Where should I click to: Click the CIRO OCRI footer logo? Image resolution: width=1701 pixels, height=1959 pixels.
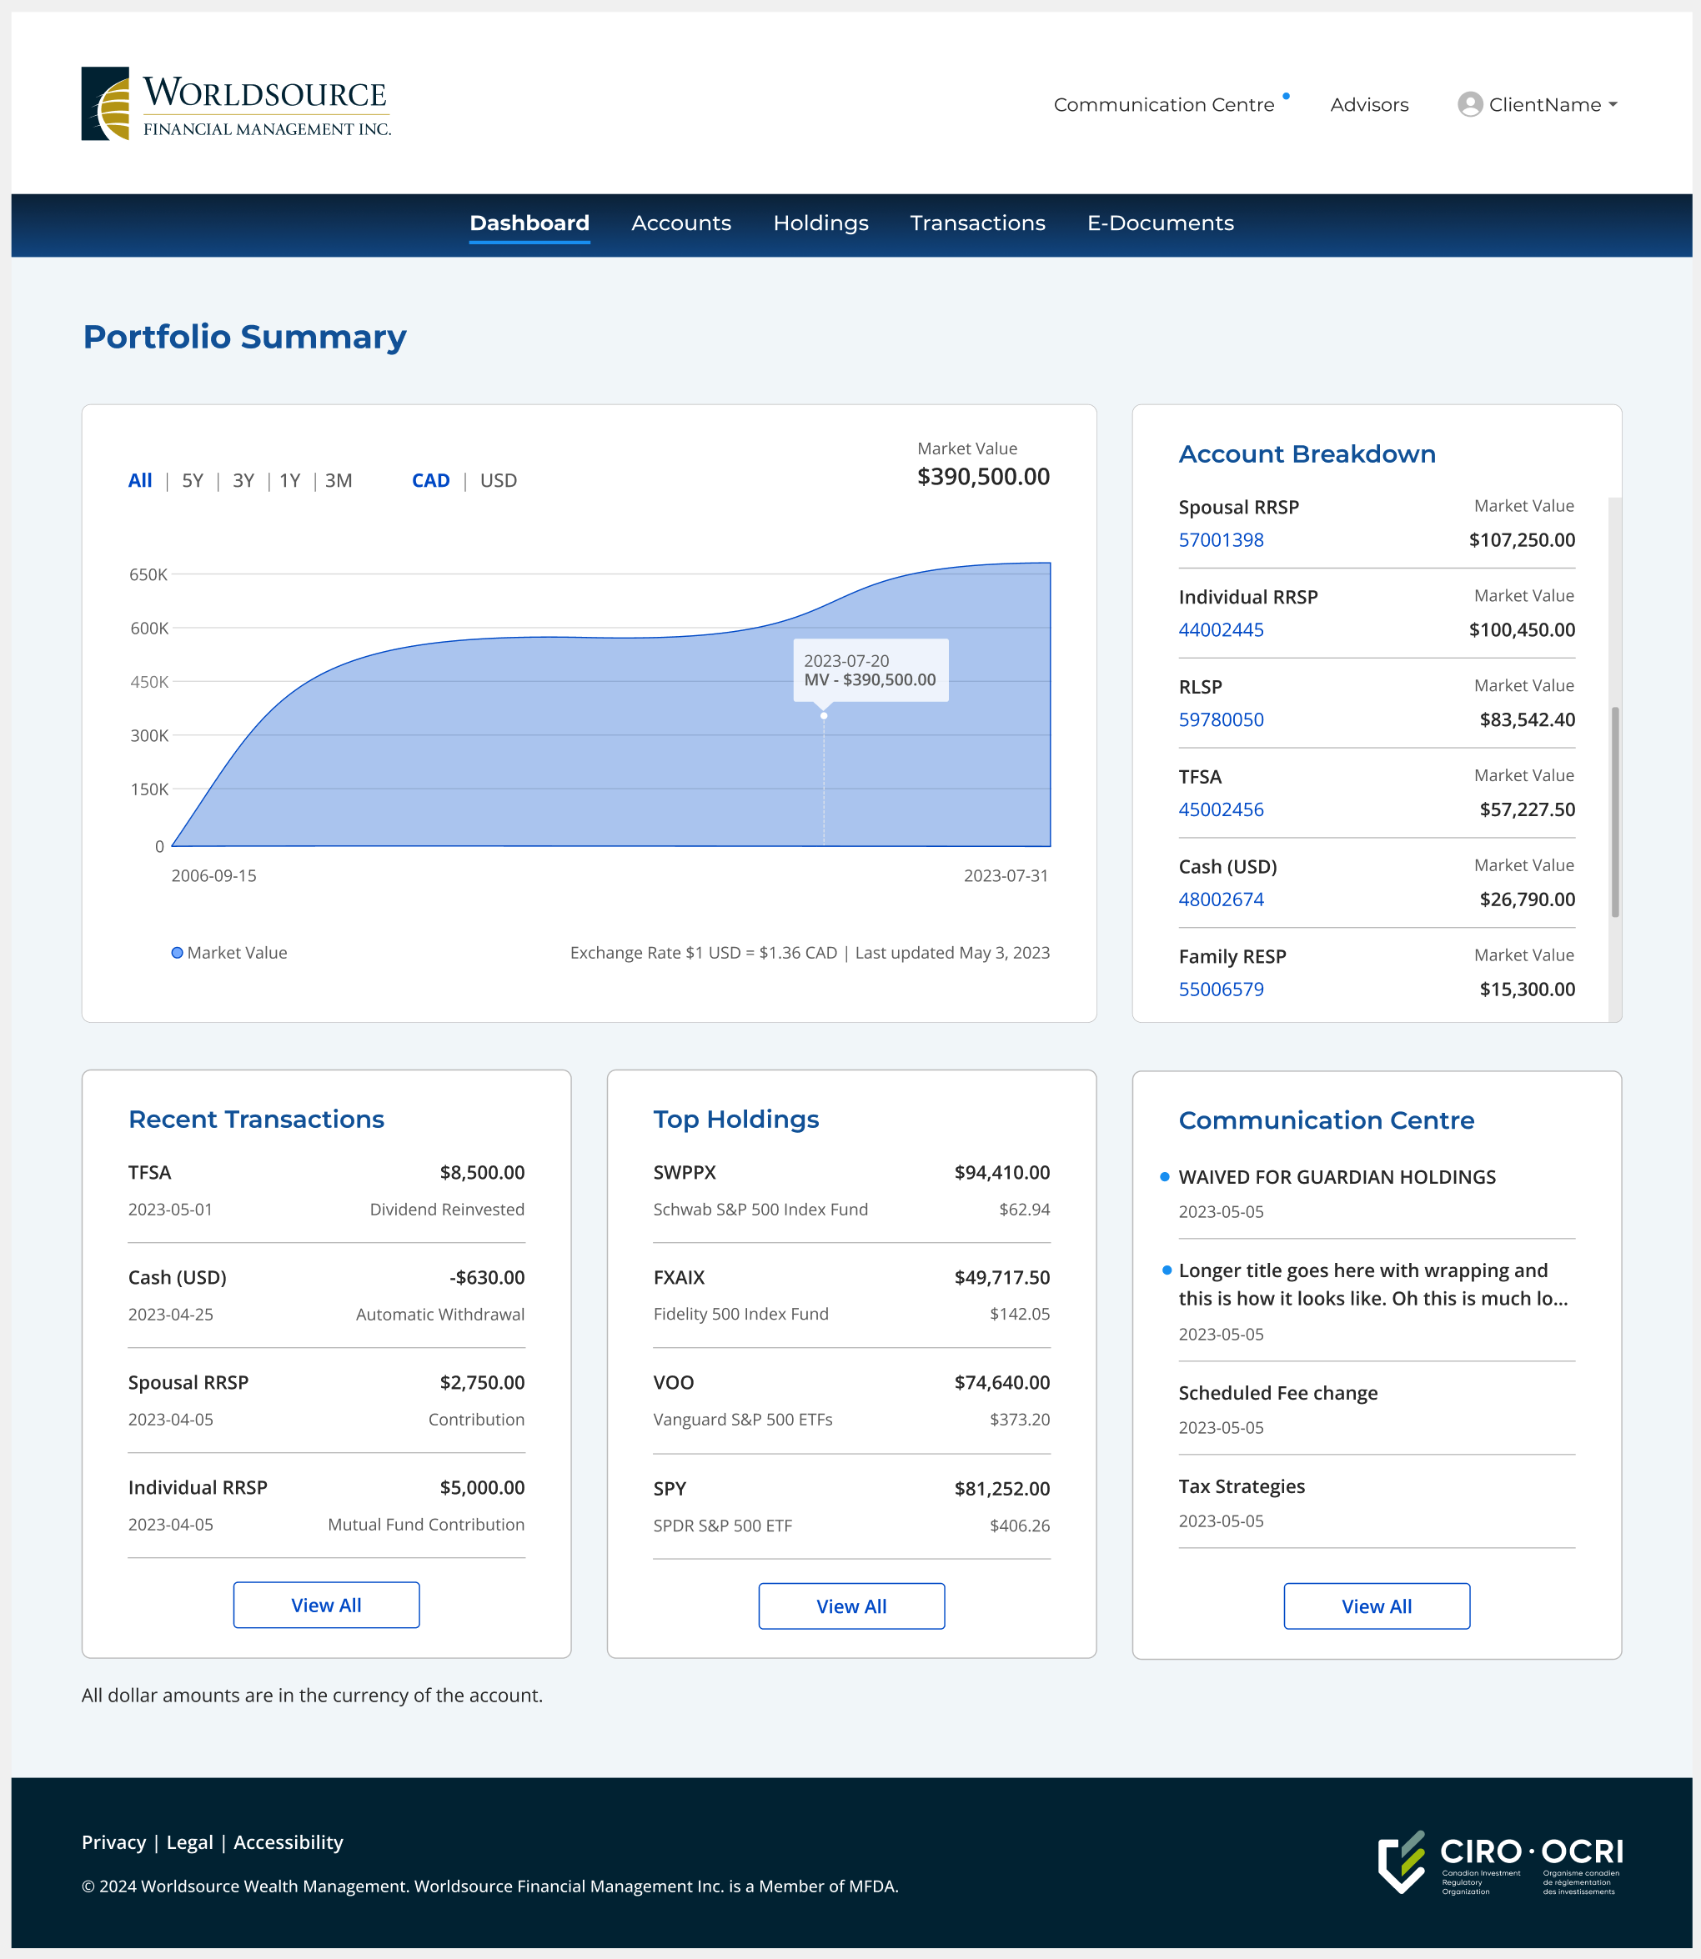pos(1499,1862)
